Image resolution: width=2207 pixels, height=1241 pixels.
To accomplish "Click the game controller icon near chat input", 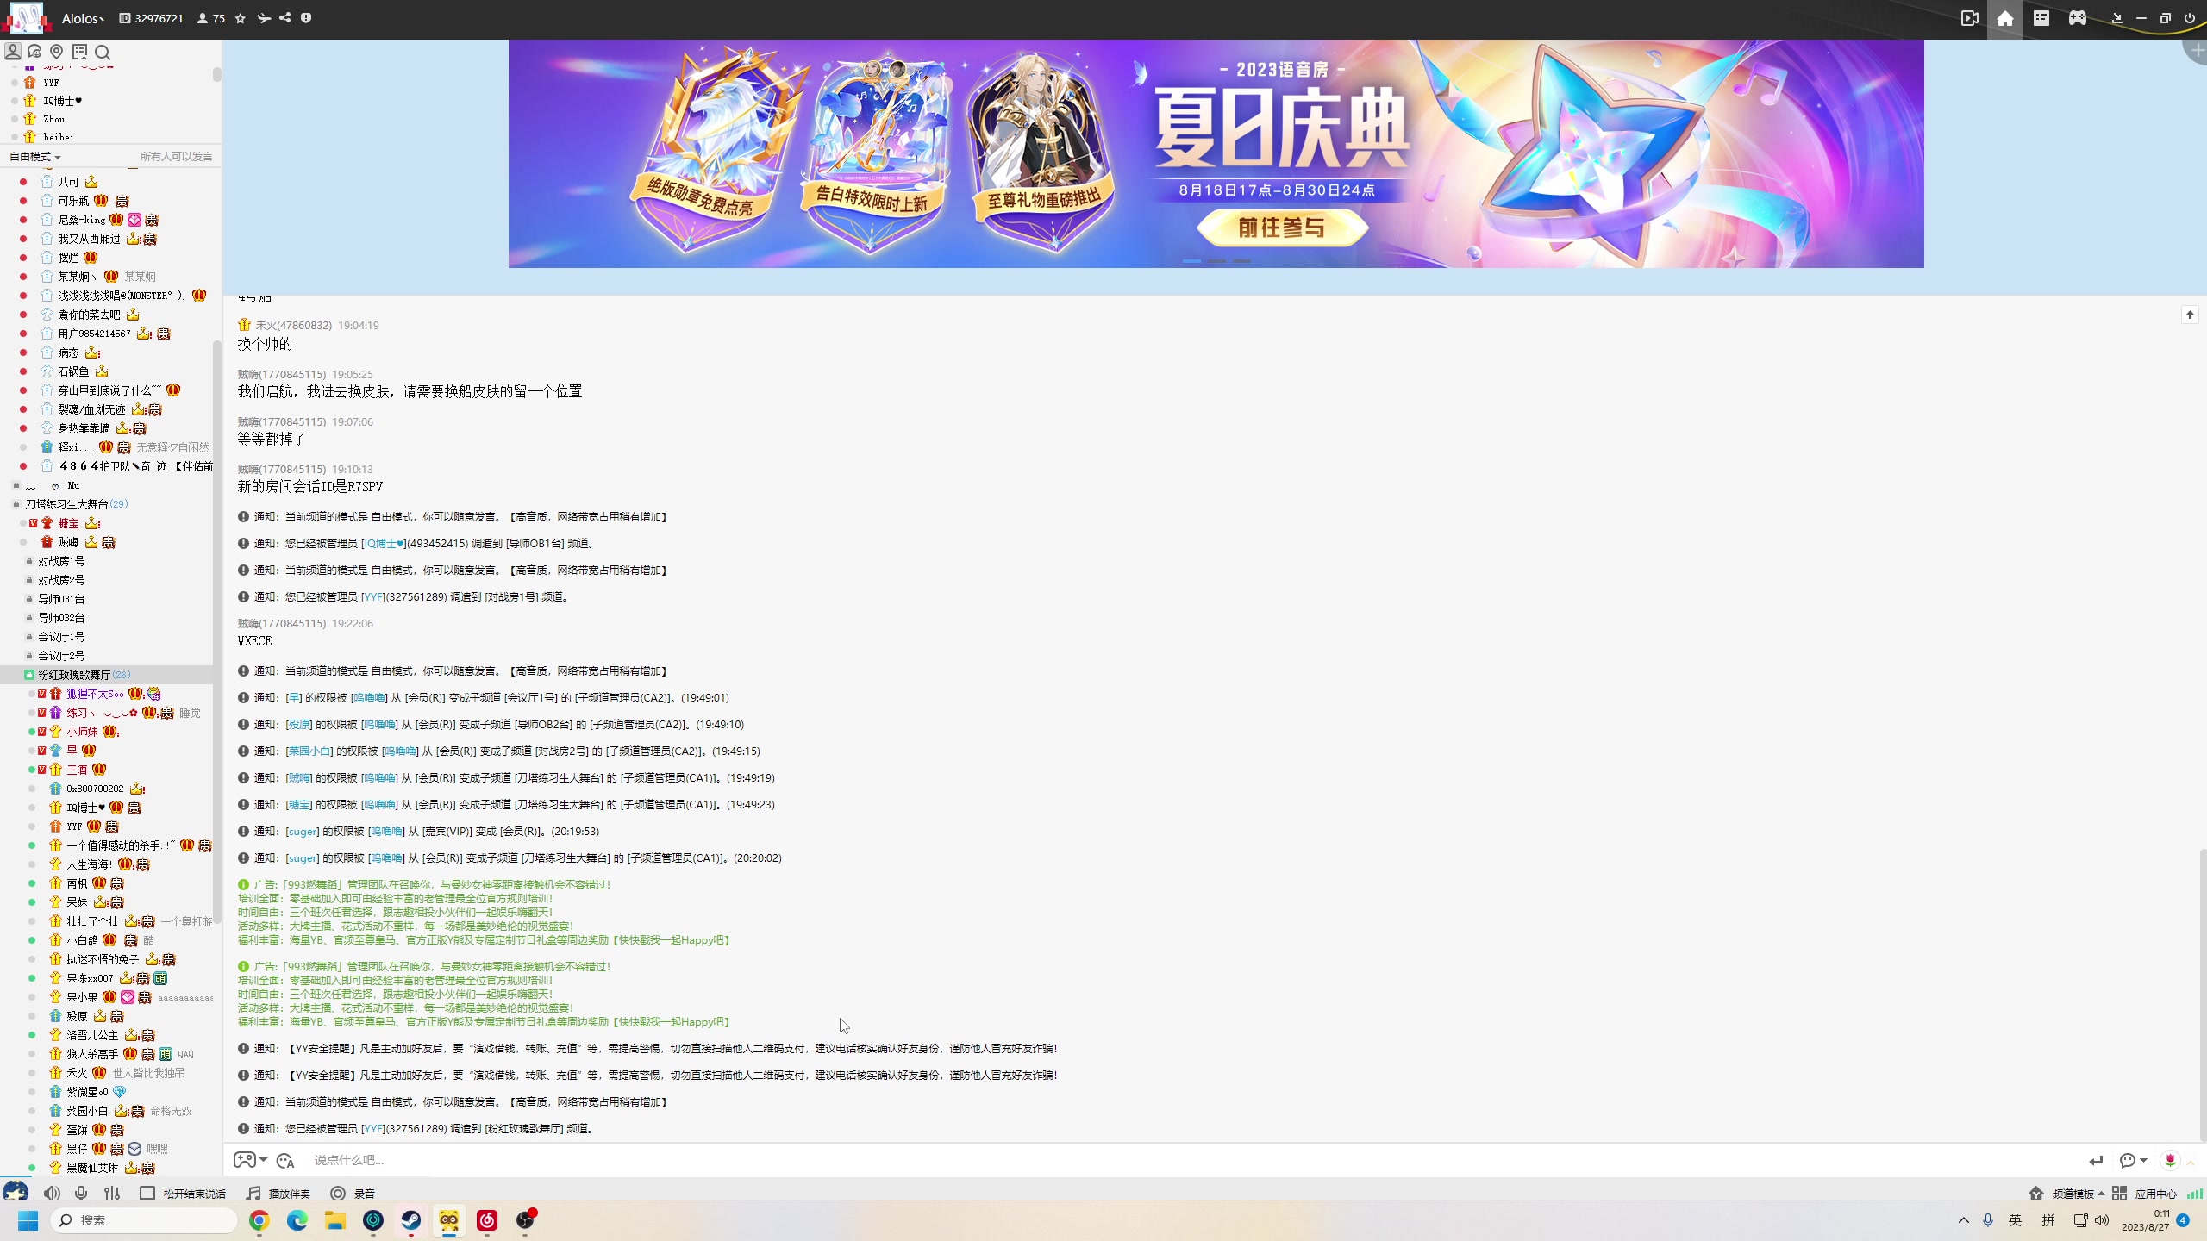I will 245,1160.
